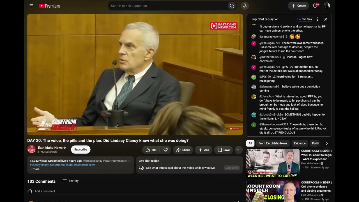Save the video to playlist

(x=224, y=150)
